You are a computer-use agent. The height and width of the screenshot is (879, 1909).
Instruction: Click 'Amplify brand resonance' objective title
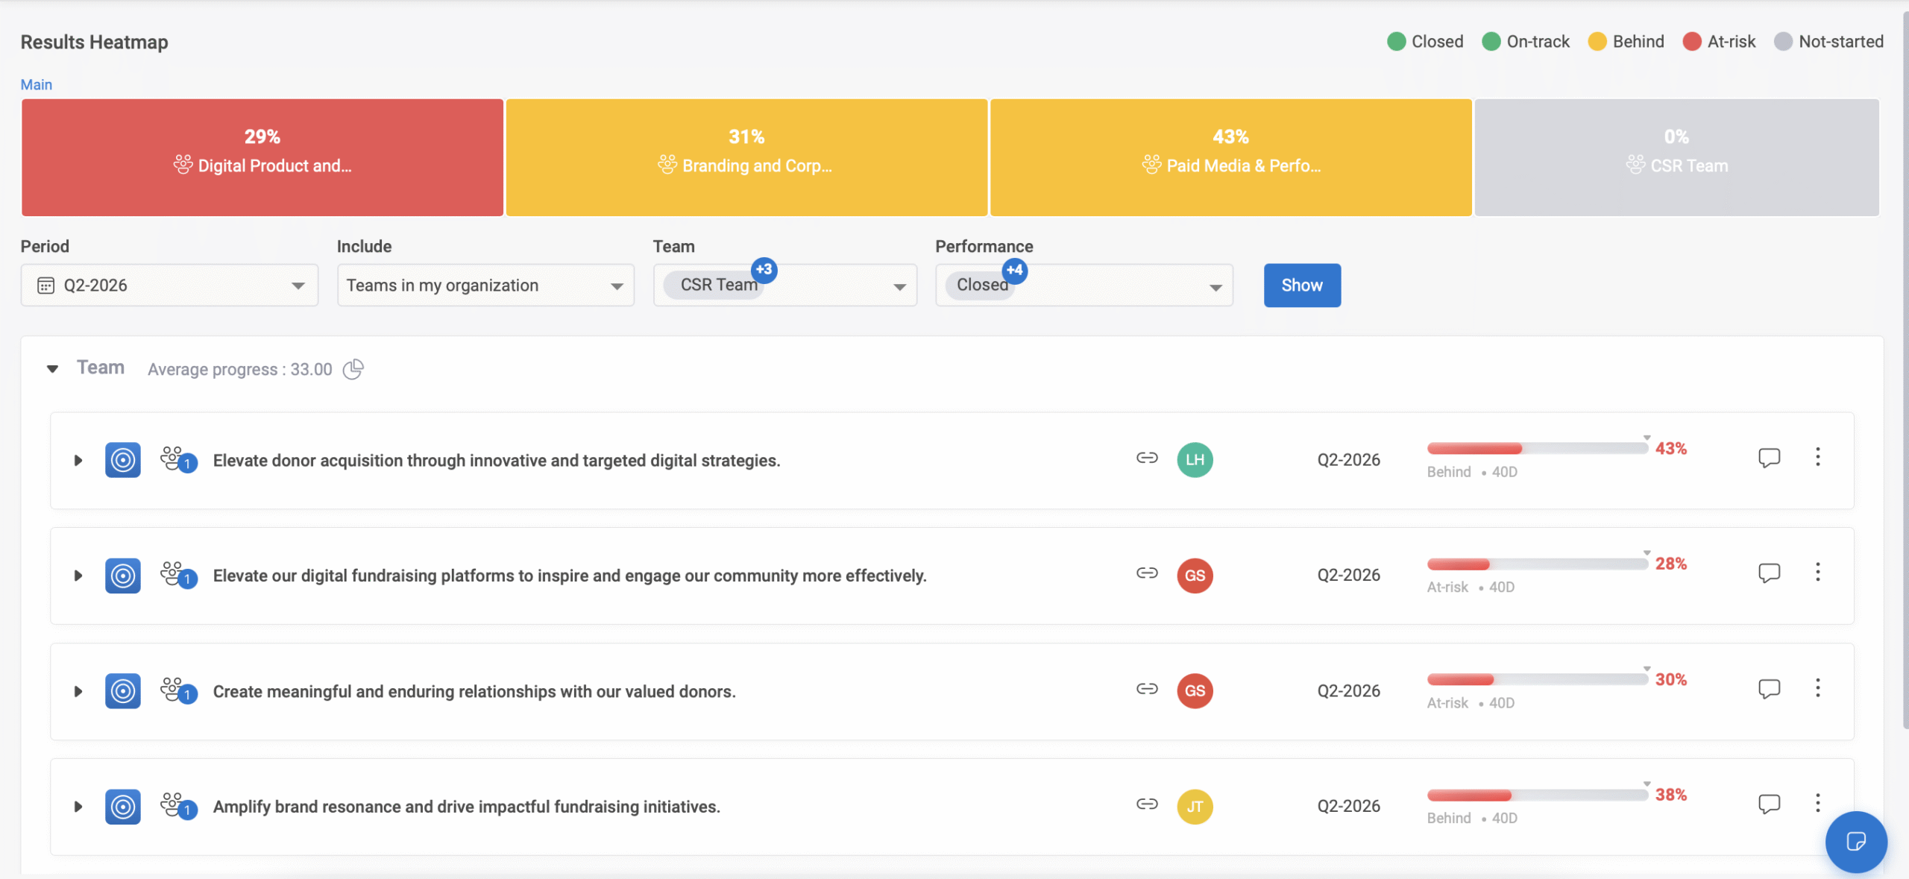(467, 807)
